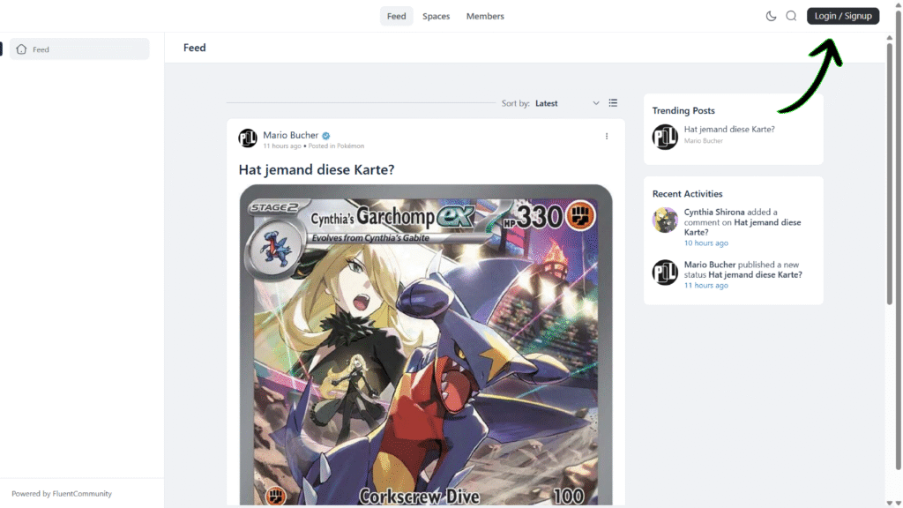Click the Trending Posts heading
This screenshot has width=903, height=508.
click(x=683, y=110)
